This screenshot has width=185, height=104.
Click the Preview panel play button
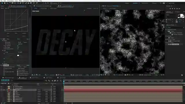coord(175,9)
